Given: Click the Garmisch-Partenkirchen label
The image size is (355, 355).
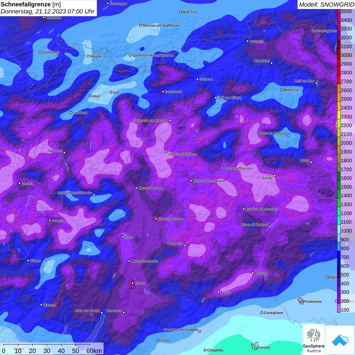Looking at the screenshot, I should point(153,55).
